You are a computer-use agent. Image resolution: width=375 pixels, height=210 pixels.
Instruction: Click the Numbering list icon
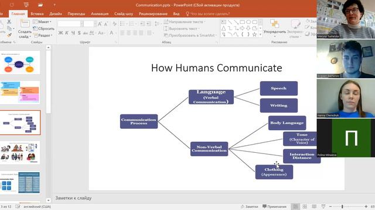[132, 23]
